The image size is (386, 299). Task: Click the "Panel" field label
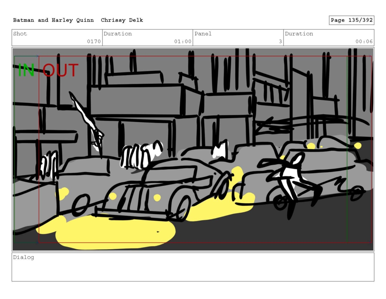click(203, 34)
